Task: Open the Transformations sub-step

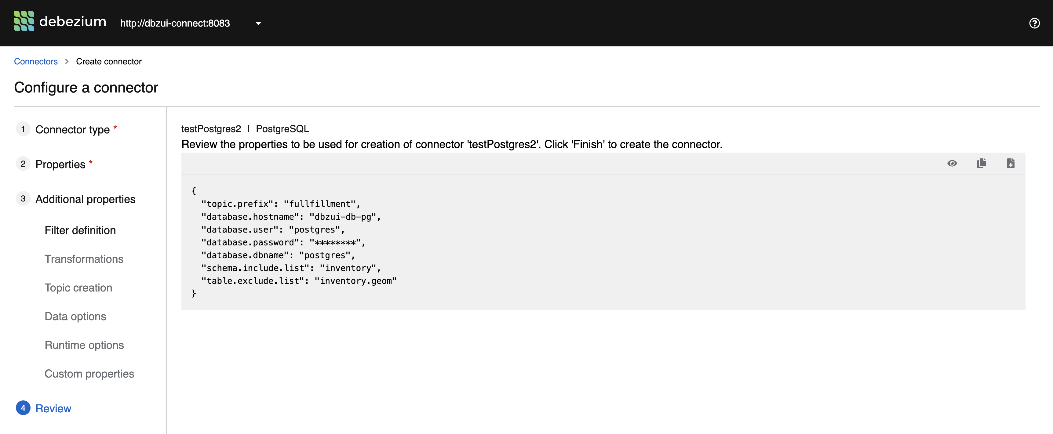Action: pyautogui.click(x=84, y=259)
